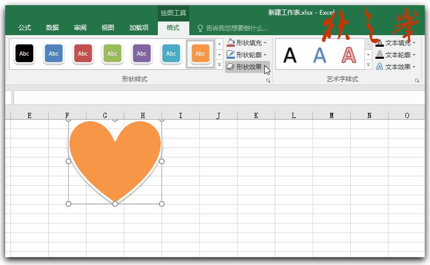Apply the red Abc shape style
The image size is (430, 265).
click(x=83, y=54)
